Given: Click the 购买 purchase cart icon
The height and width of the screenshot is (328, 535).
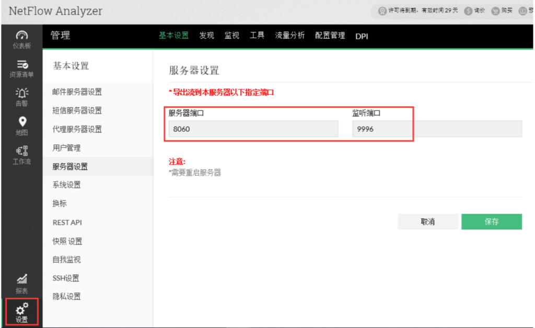Looking at the screenshot, I should pos(495,11).
